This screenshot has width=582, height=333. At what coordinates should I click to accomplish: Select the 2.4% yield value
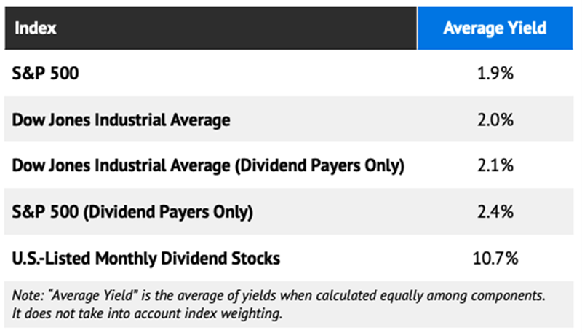pyautogui.click(x=495, y=212)
